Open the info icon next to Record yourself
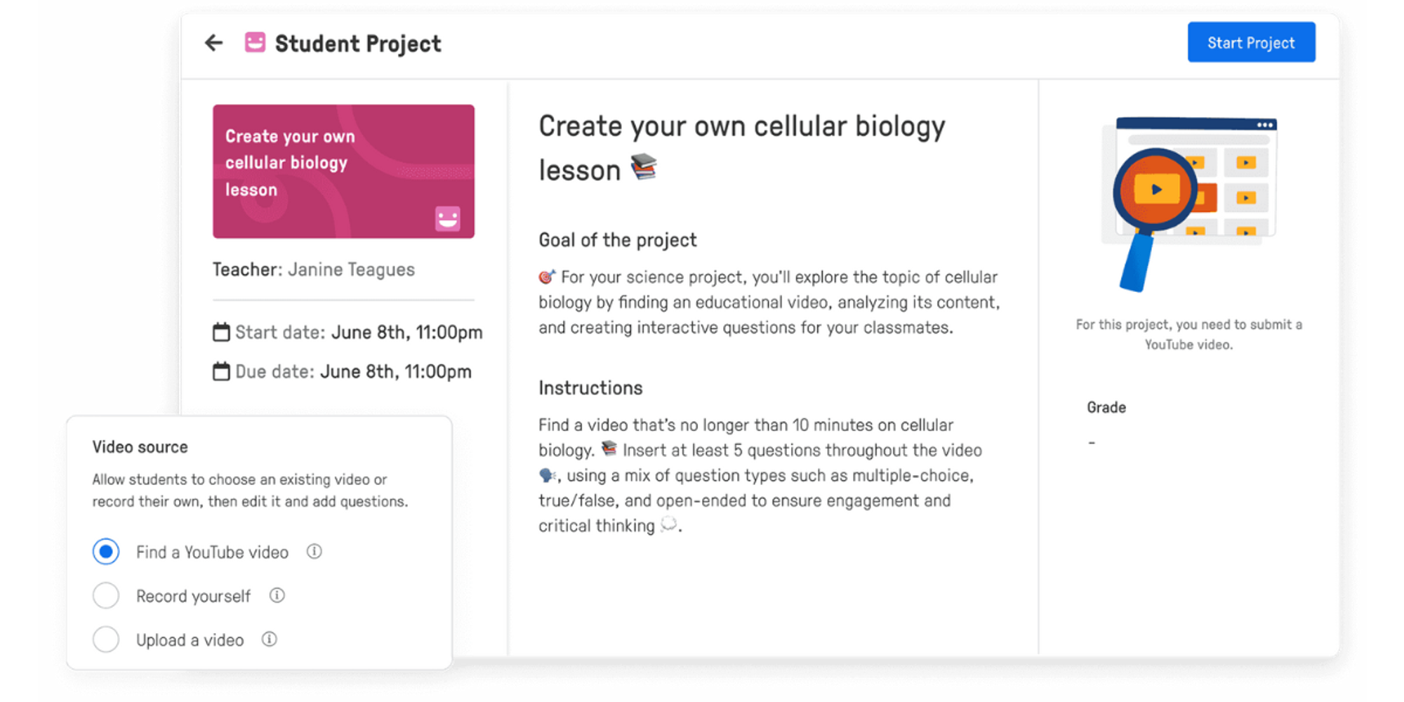 (x=277, y=595)
